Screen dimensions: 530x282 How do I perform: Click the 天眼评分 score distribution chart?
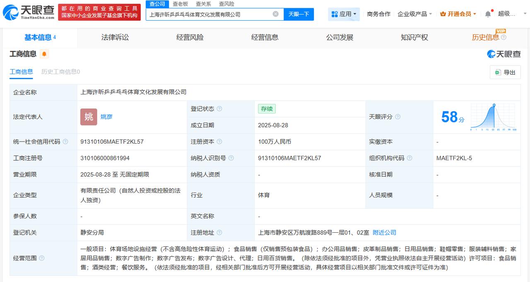(x=494, y=117)
